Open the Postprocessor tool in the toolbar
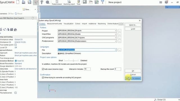The width and height of the screenshot is (180, 101). coord(57,3)
